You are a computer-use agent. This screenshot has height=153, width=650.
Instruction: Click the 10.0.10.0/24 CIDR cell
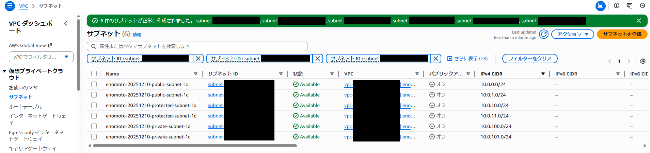tap(494, 105)
